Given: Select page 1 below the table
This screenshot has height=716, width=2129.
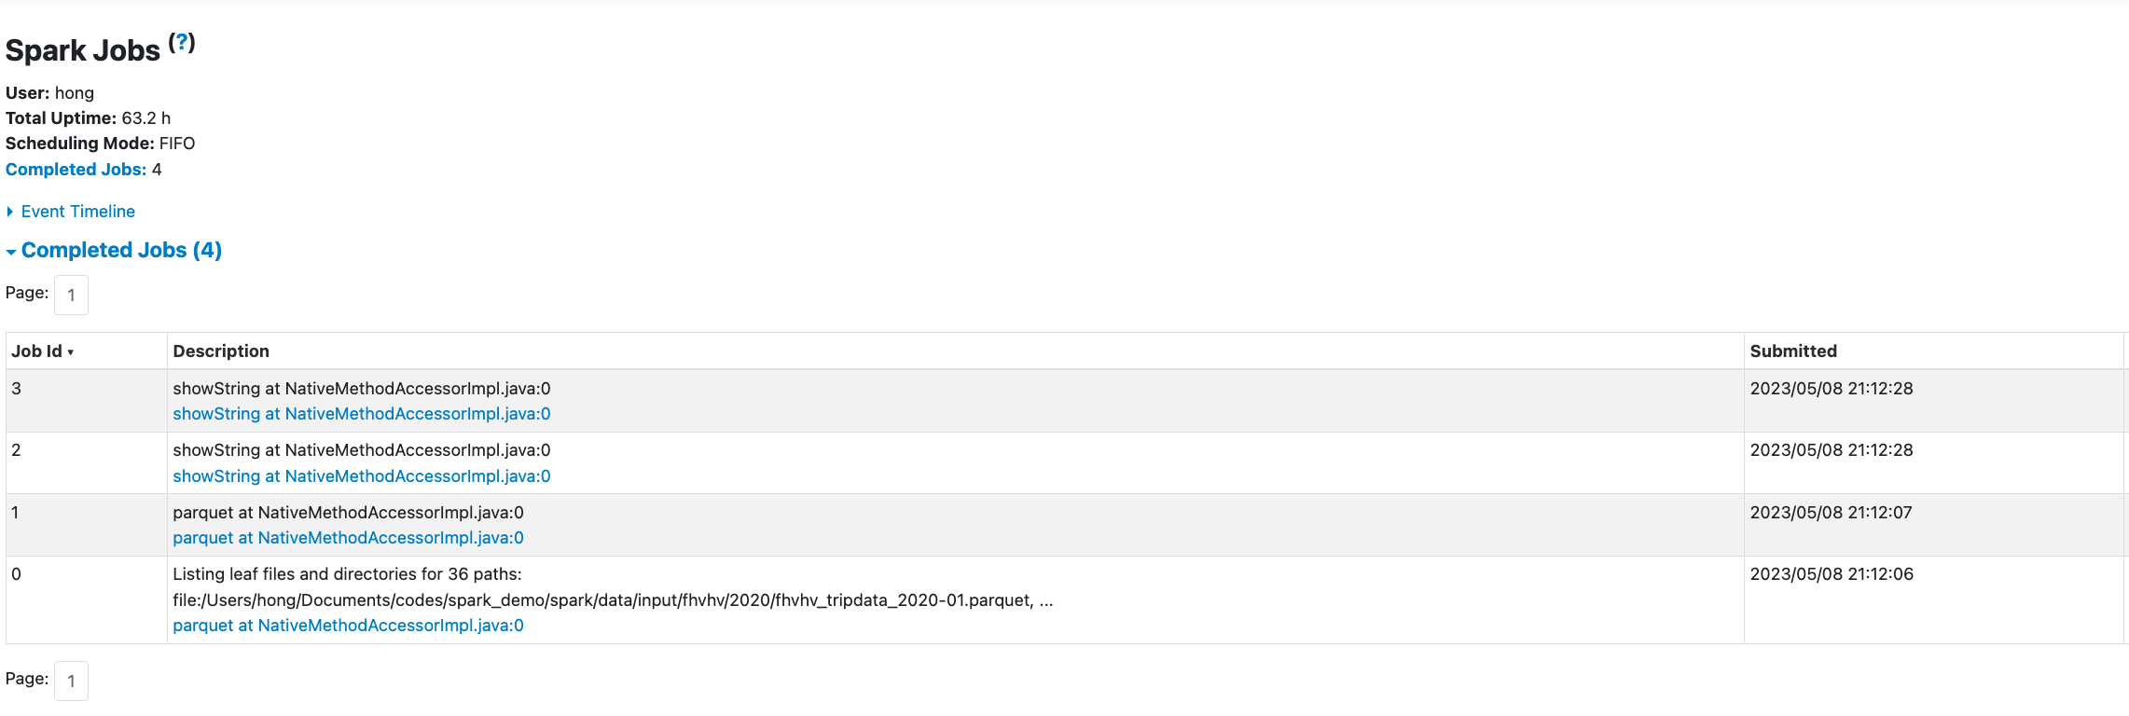Looking at the screenshot, I should point(71,682).
